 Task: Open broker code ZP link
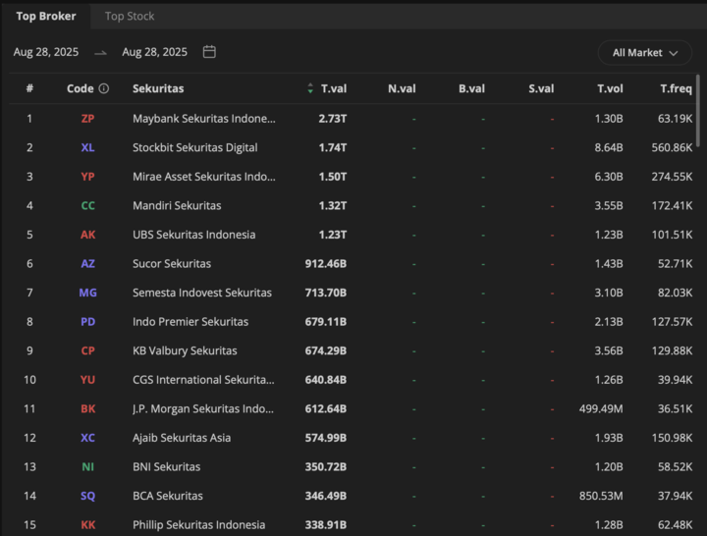88,119
